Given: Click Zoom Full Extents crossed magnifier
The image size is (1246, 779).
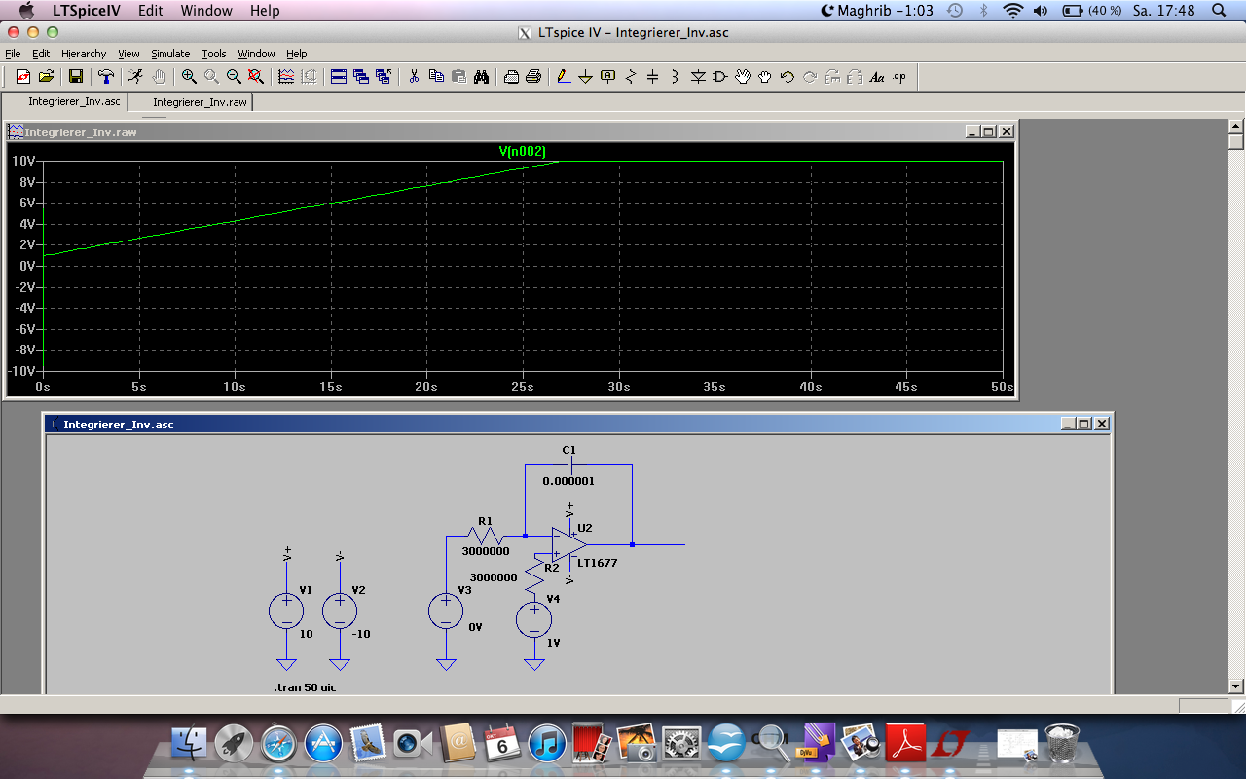Looking at the screenshot, I should coord(256,77).
